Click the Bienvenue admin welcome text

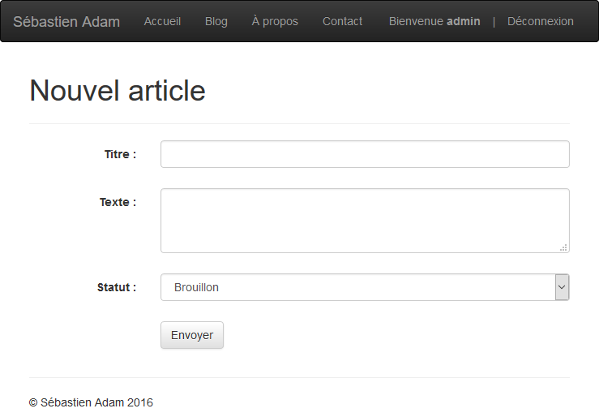417,22
